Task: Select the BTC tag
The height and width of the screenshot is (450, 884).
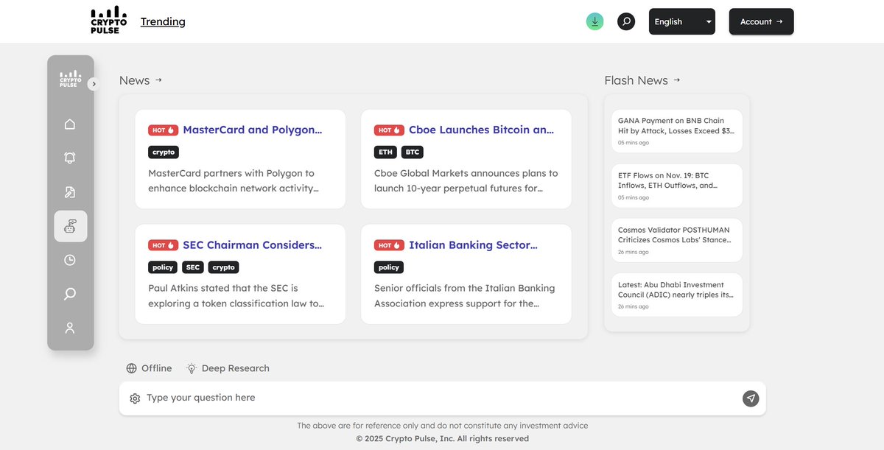Action: tap(413, 152)
